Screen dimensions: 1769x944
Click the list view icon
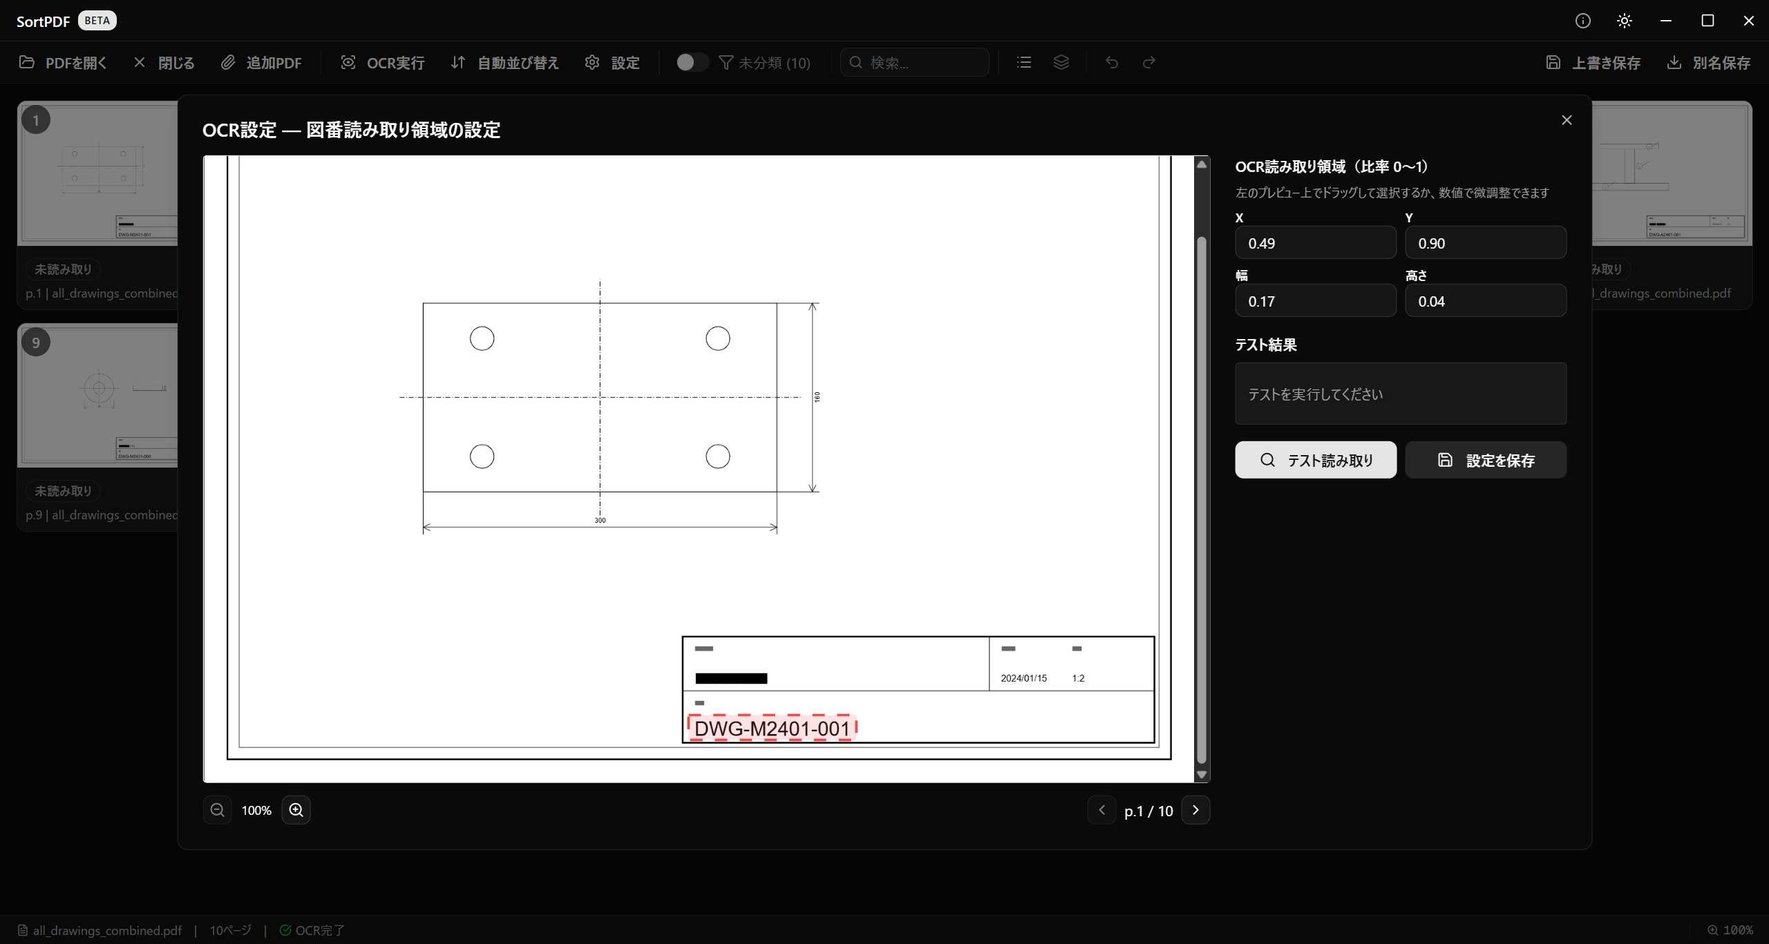tap(1024, 63)
